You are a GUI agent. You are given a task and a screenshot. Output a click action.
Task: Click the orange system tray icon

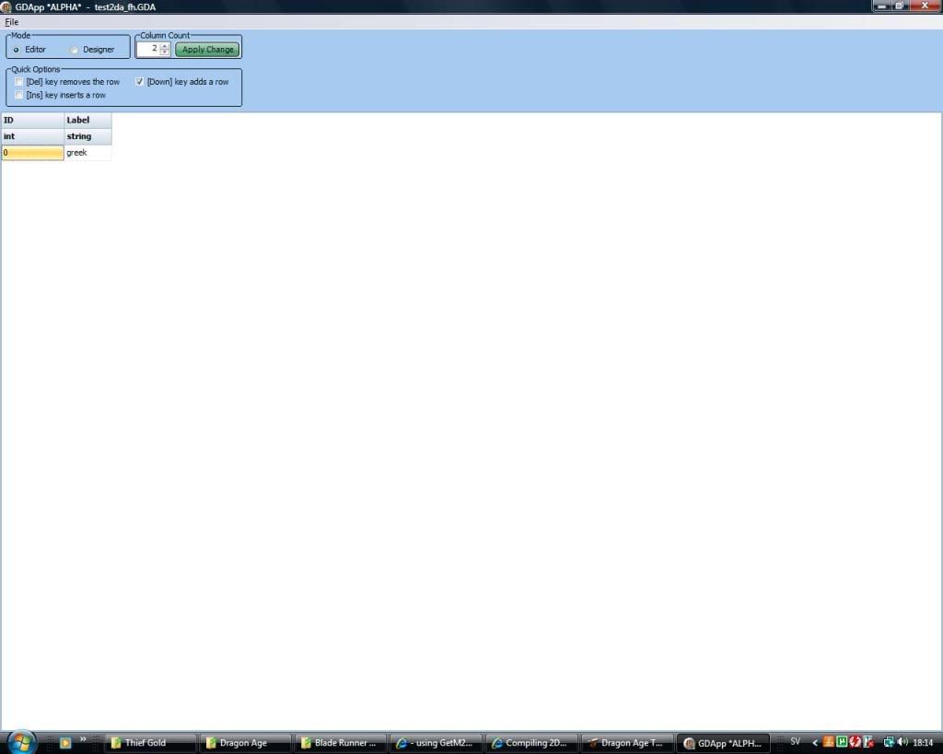(x=829, y=742)
